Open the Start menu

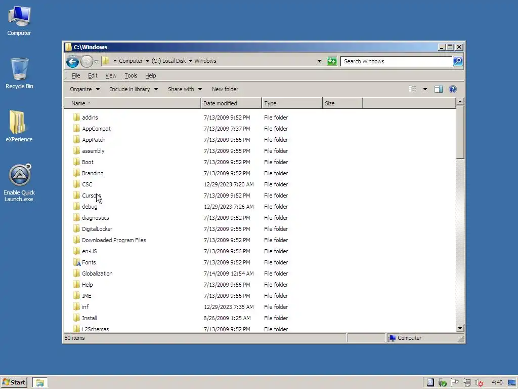point(14,383)
